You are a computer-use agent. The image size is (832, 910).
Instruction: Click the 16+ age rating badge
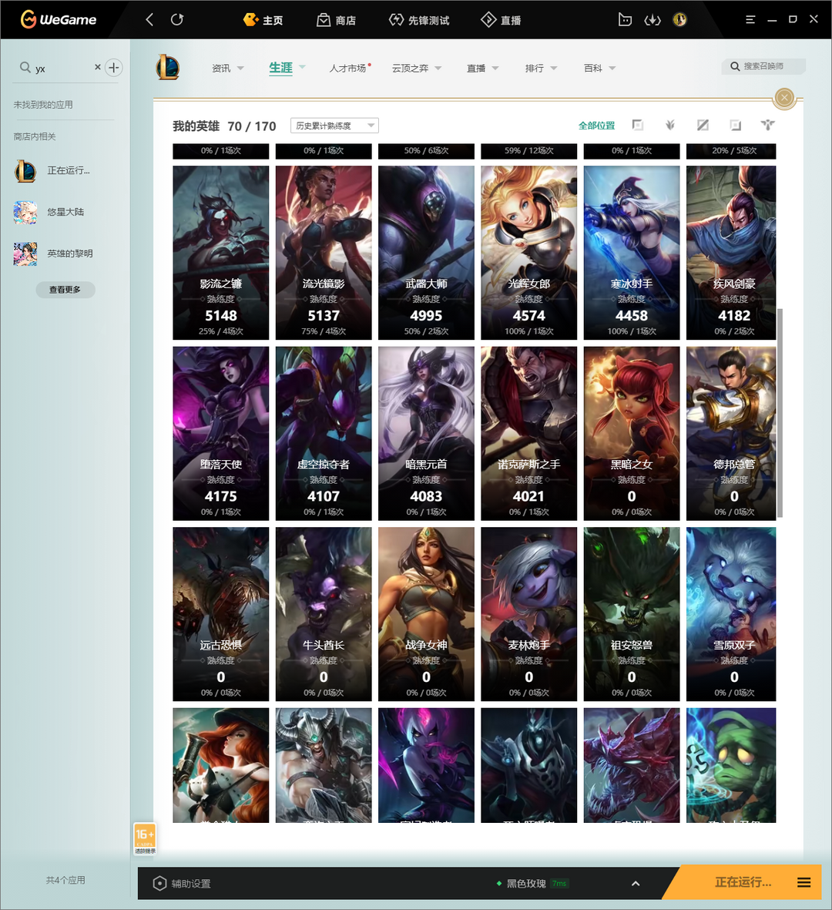tap(145, 838)
